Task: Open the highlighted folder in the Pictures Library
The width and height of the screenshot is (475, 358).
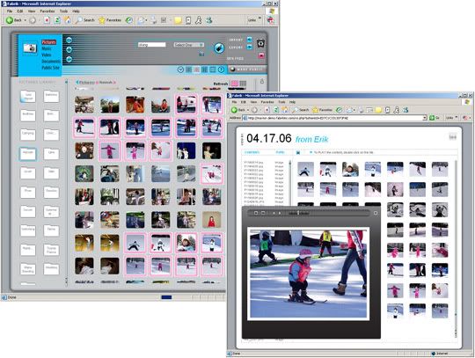Action: [28, 154]
